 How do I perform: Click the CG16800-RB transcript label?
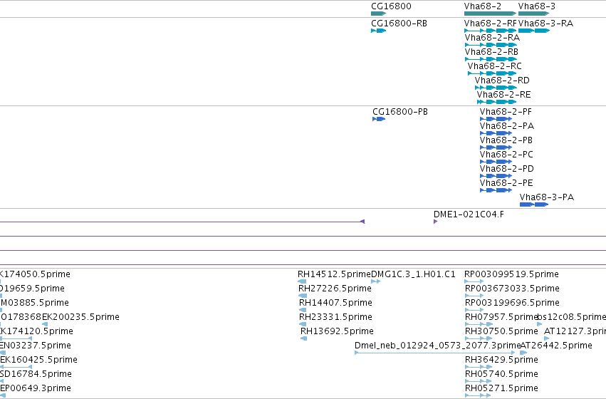tap(399, 24)
